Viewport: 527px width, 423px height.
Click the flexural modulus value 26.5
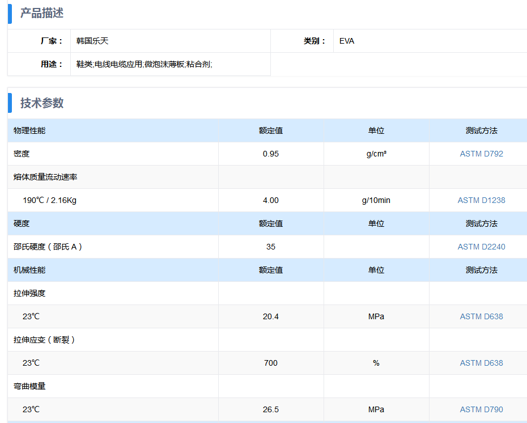click(271, 409)
